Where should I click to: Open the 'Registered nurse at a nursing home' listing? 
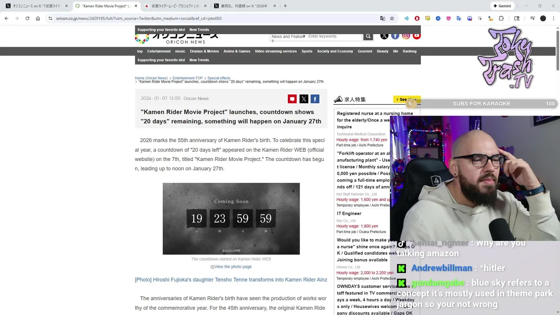point(374,120)
